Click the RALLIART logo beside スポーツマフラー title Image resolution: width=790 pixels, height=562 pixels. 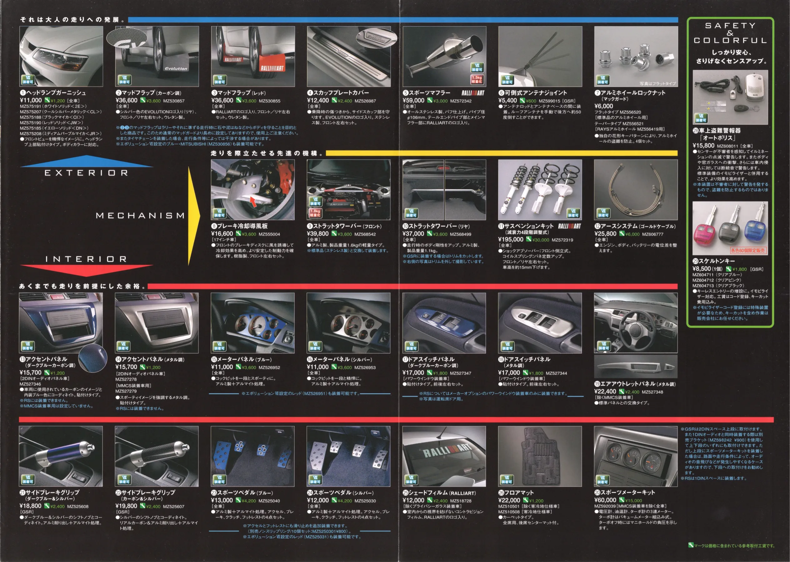[x=473, y=93]
